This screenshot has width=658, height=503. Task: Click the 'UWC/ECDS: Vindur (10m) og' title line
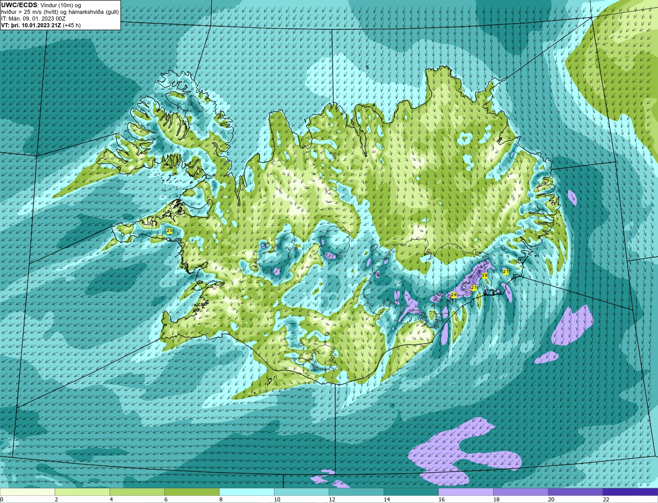(41, 5)
